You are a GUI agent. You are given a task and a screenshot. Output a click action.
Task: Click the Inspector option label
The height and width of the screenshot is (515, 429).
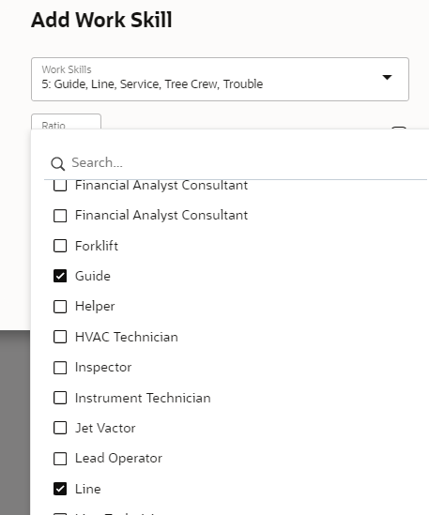(x=103, y=368)
